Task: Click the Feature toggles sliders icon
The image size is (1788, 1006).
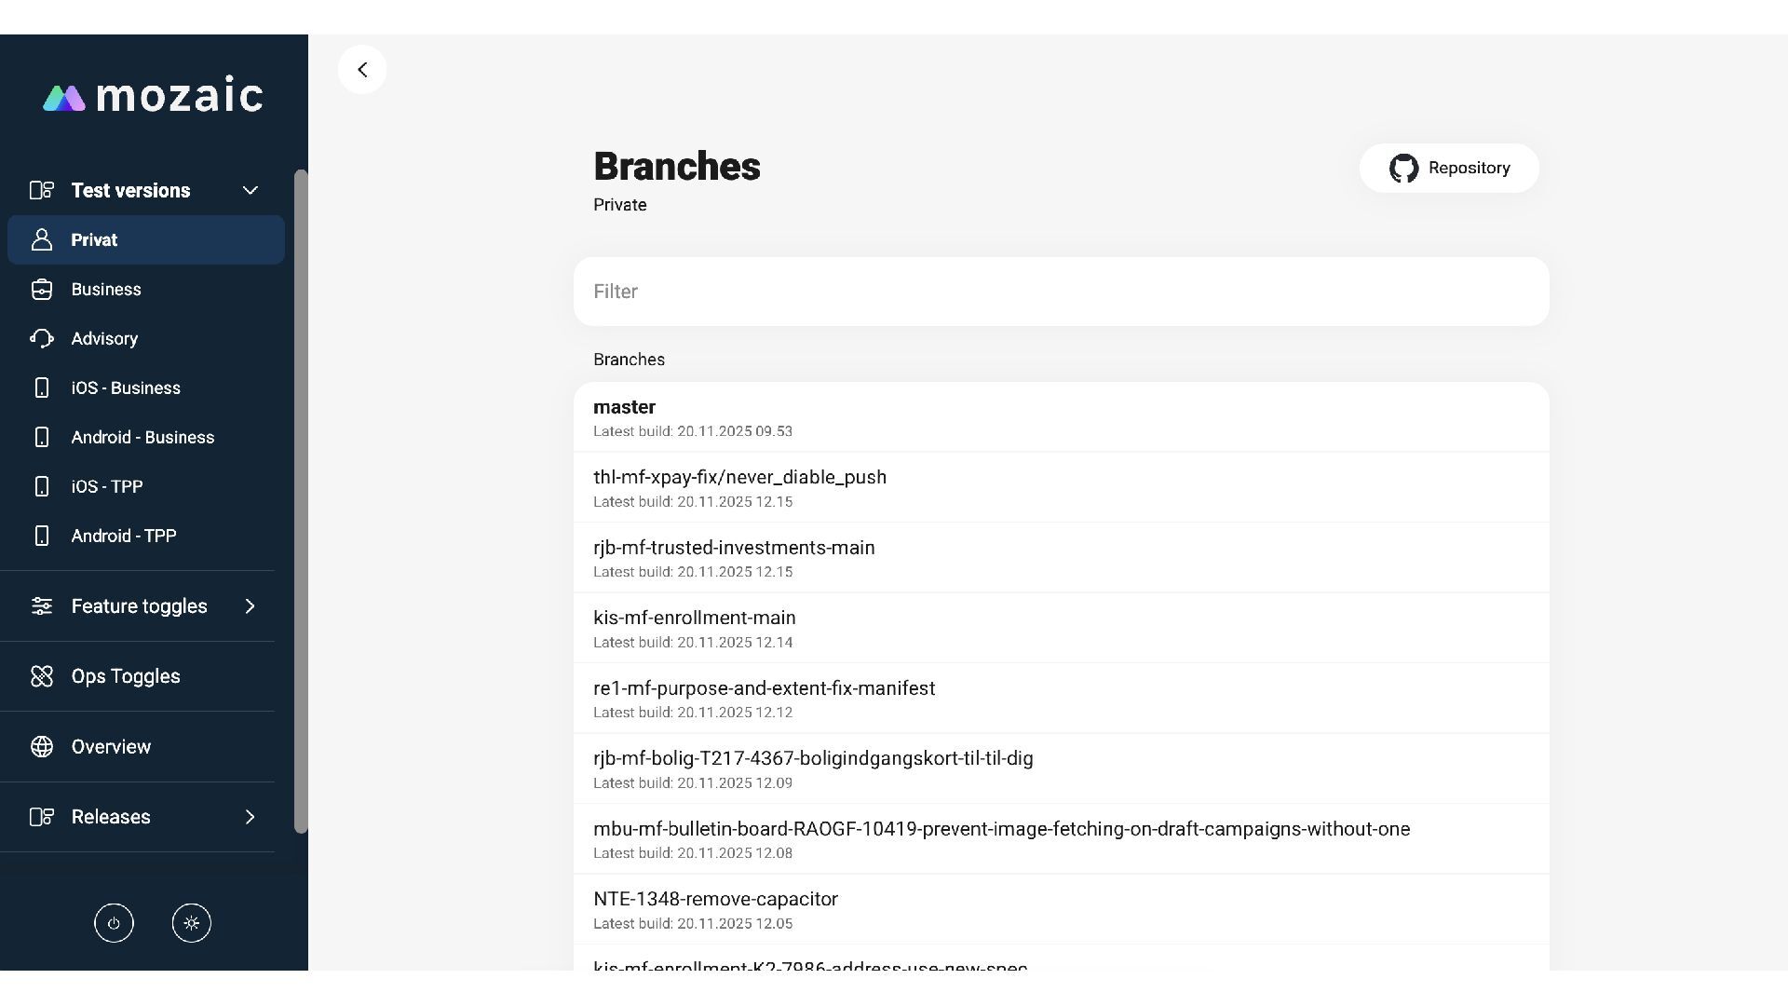Action: pos(42,606)
